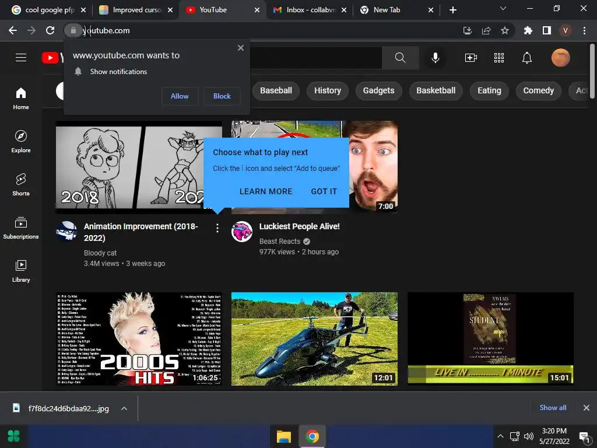Select the History filter chip

pos(328,90)
